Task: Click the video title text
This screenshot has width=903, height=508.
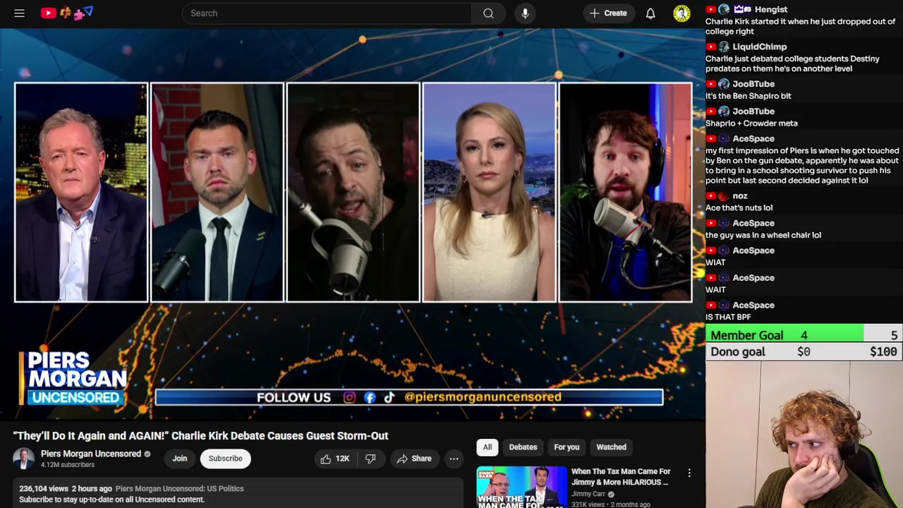Action: tap(201, 435)
